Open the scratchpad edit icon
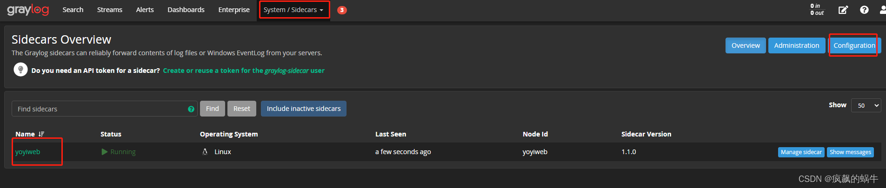Viewport: 886px width, 188px height. click(x=843, y=10)
